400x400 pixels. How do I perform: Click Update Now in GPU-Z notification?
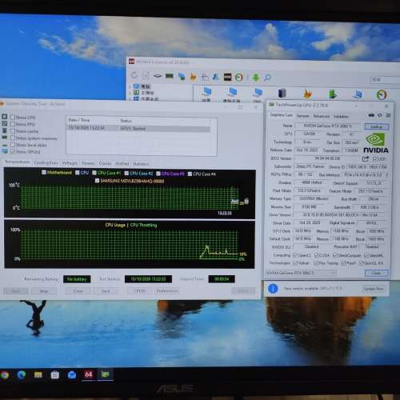373,289
